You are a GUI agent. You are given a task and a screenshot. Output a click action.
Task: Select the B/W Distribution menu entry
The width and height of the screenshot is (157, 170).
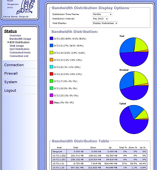19,42
